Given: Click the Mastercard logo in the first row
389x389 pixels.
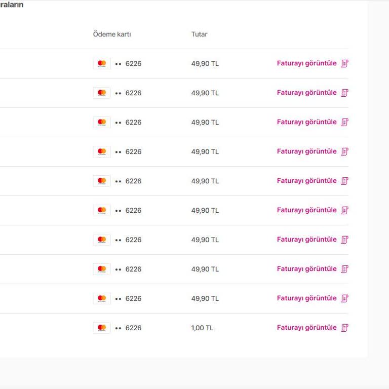Looking at the screenshot, I should point(102,63).
